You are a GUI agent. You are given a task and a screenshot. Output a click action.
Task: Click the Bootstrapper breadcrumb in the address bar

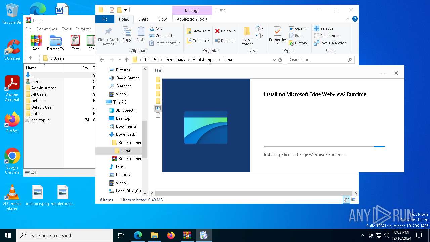pyautogui.click(x=204, y=60)
